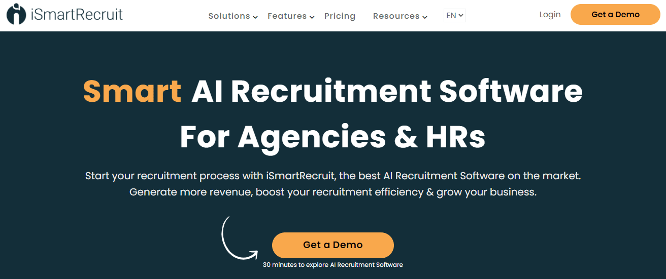
Task: Click the iSmartRecruit wordmark text
Action: (77, 14)
